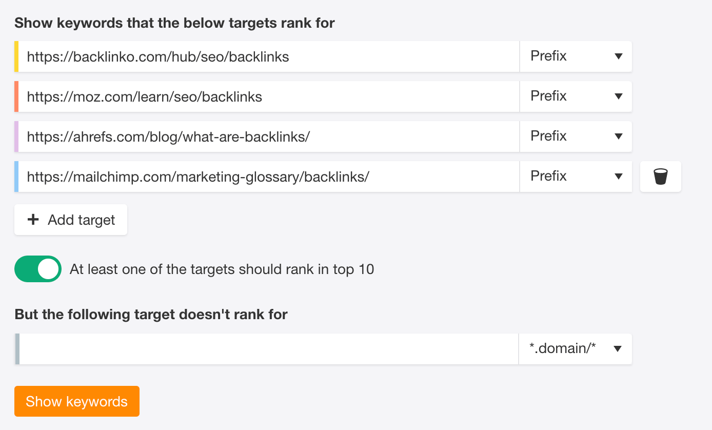Toggle the top 10 ranking switch
The height and width of the screenshot is (430, 712).
coord(38,269)
